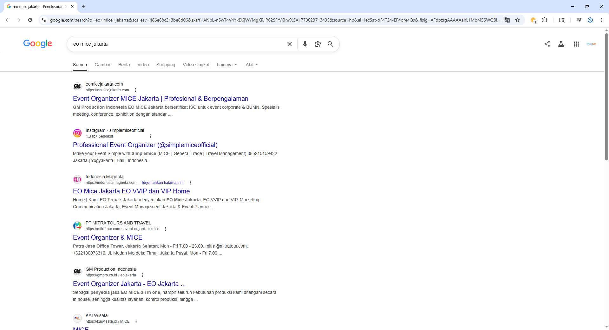Open Search Labs flask icon
Viewport: 609px width, 330px height.
click(561, 44)
